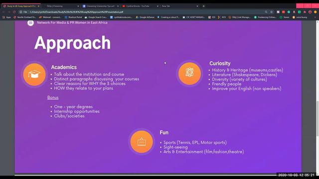Open the Bluehost Portal bookmark
Viewport: 319px width, 179px height.
click(x=73, y=17)
